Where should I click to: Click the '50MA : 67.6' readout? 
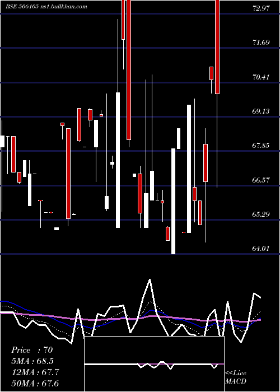[35, 383]
